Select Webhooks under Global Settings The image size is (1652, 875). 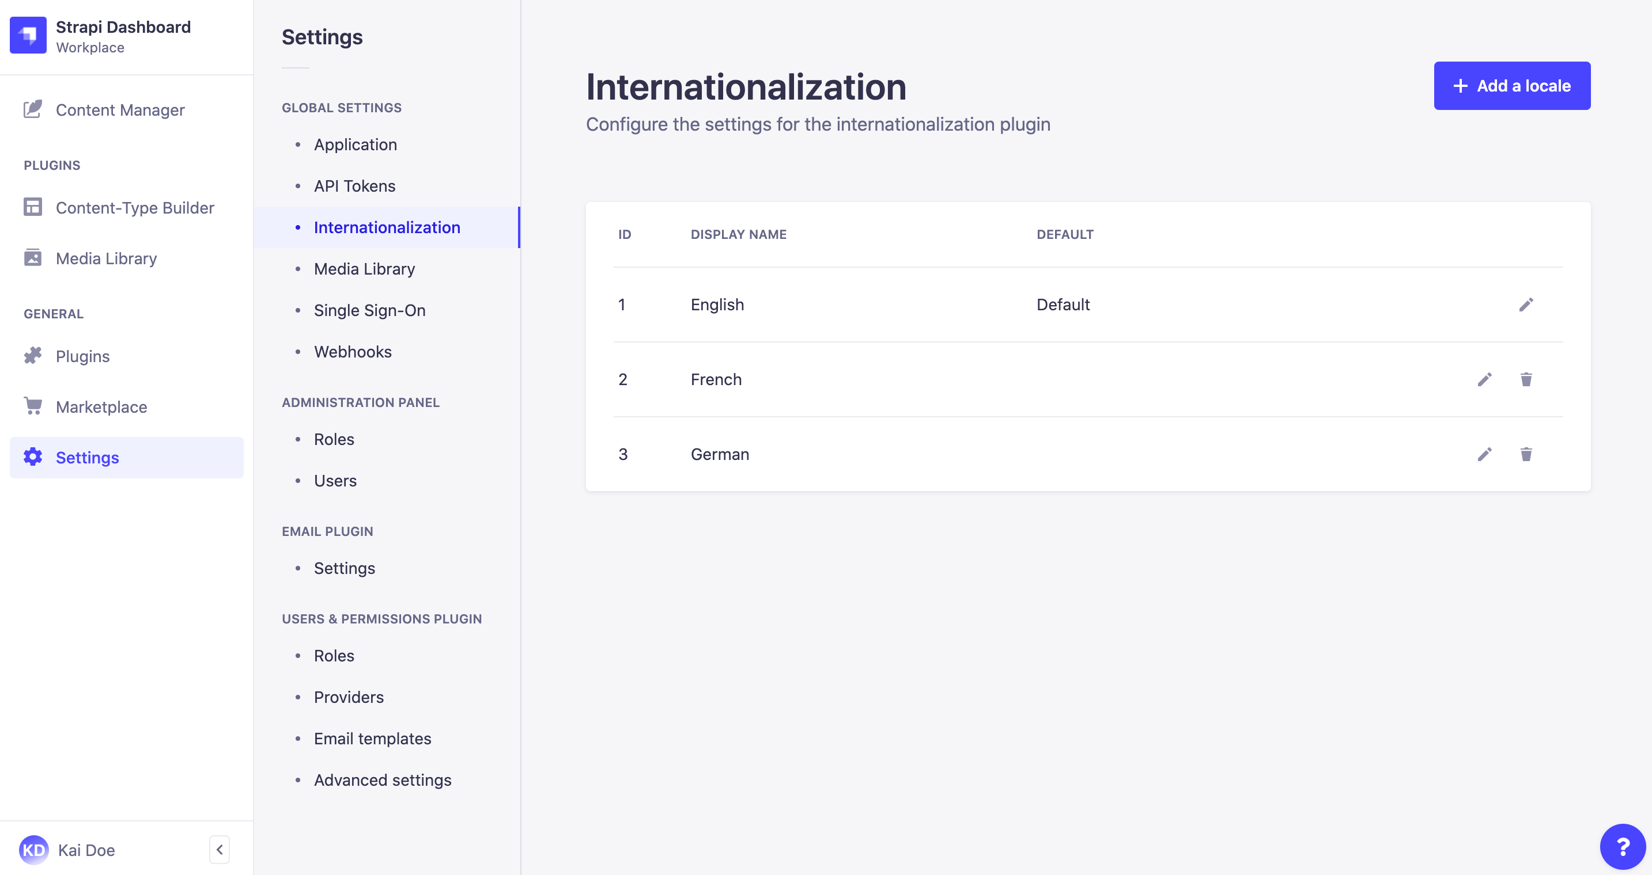353,351
